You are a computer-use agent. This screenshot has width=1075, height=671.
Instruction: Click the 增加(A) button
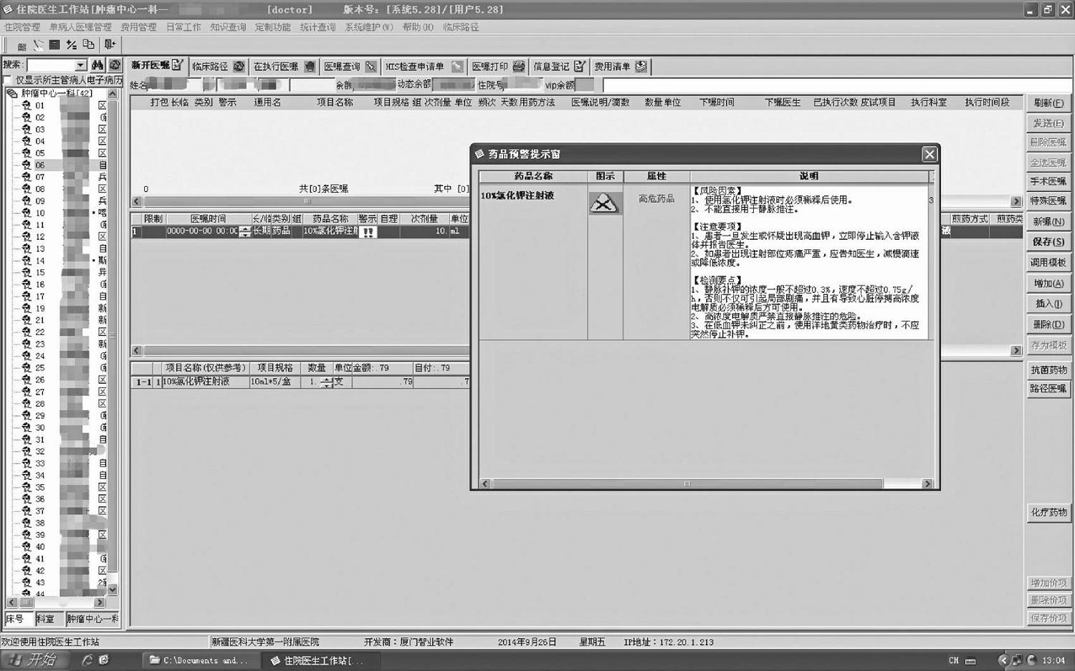(x=1048, y=284)
